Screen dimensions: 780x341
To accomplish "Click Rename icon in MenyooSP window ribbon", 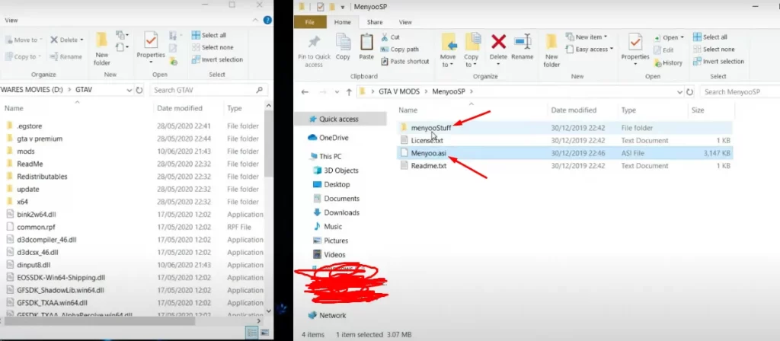I will pos(523,44).
